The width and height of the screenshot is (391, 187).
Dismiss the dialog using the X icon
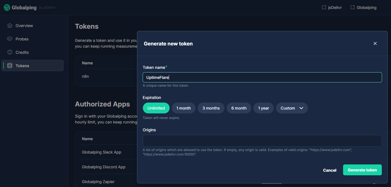point(375,43)
